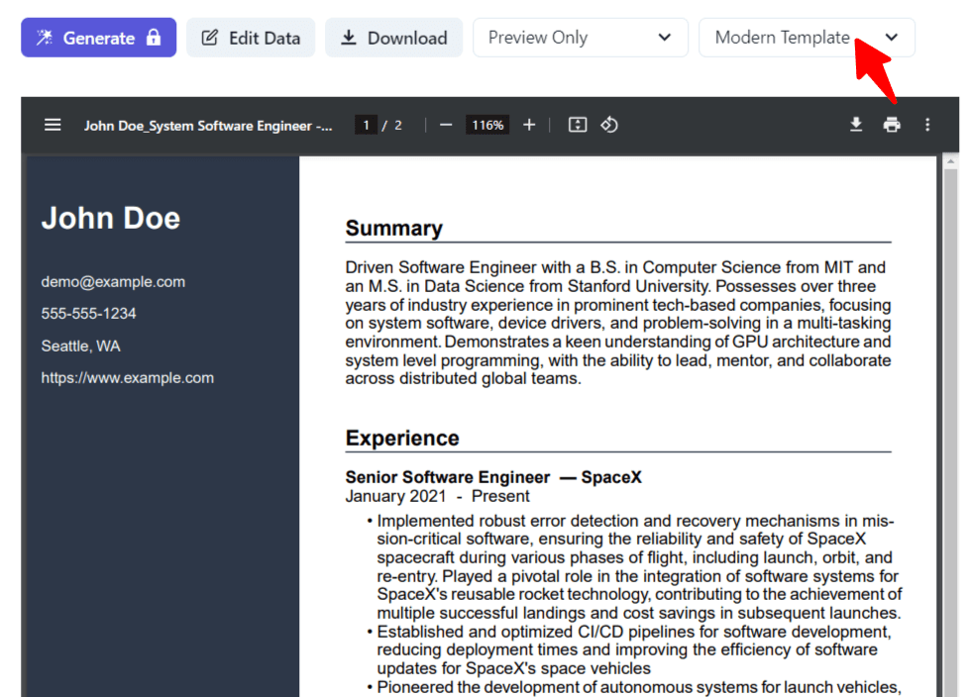This screenshot has width=970, height=697.
Task: Click the pencil edit icon
Action: point(210,38)
